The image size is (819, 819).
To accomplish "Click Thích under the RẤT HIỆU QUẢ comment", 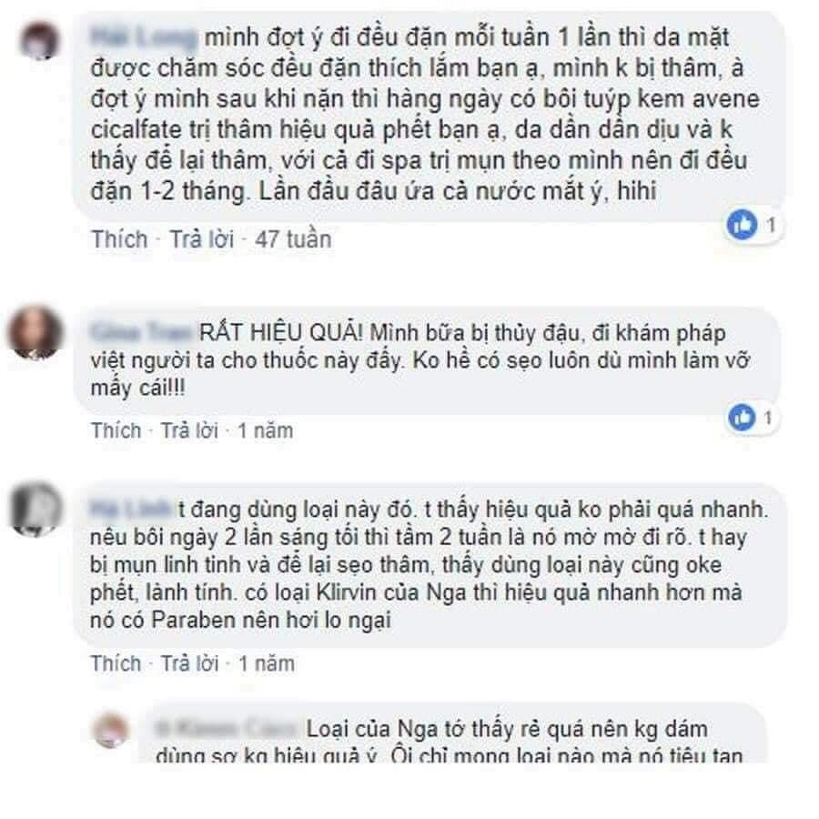I will (116, 430).
